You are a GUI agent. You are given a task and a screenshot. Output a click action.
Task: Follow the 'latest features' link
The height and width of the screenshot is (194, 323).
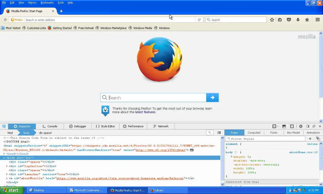[145, 112]
